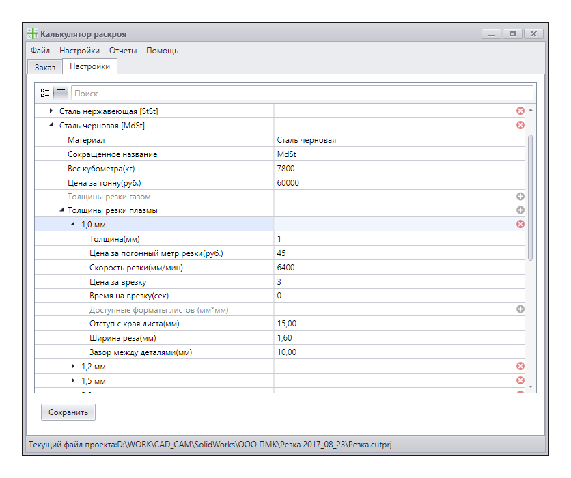Collapse the Толщины резки плазмы group
This screenshot has width=571, height=478.
coord(61,210)
